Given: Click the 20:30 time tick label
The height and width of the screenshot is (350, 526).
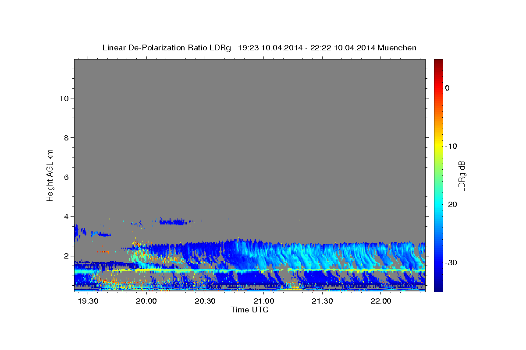Looking at the screenshot, I should (x=205, y=302).
